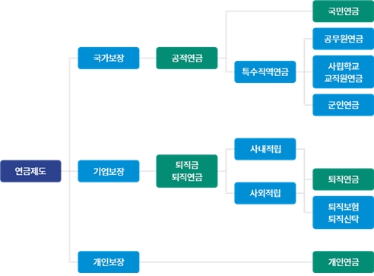Image resolution: width=374 pixels, height=276 pixels.
Task: Click the green 개인연금 box
Action: (344, 262)
